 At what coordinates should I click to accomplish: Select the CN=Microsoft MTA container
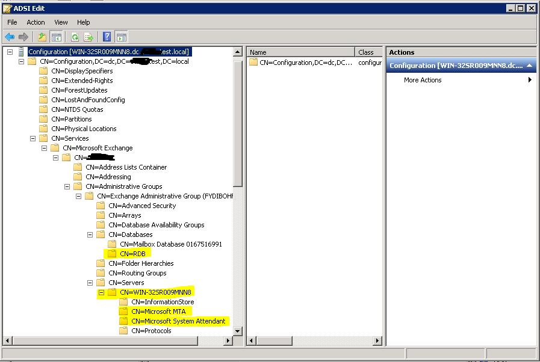(158, 312)
